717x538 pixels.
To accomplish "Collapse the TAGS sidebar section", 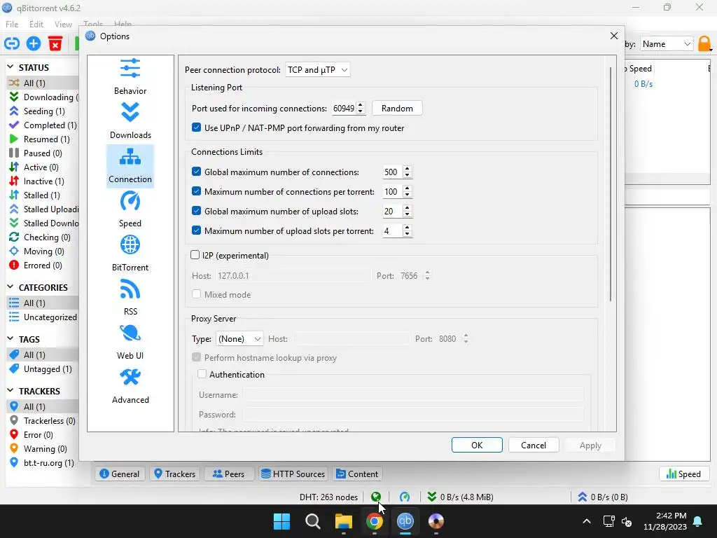I will [11, 339].
